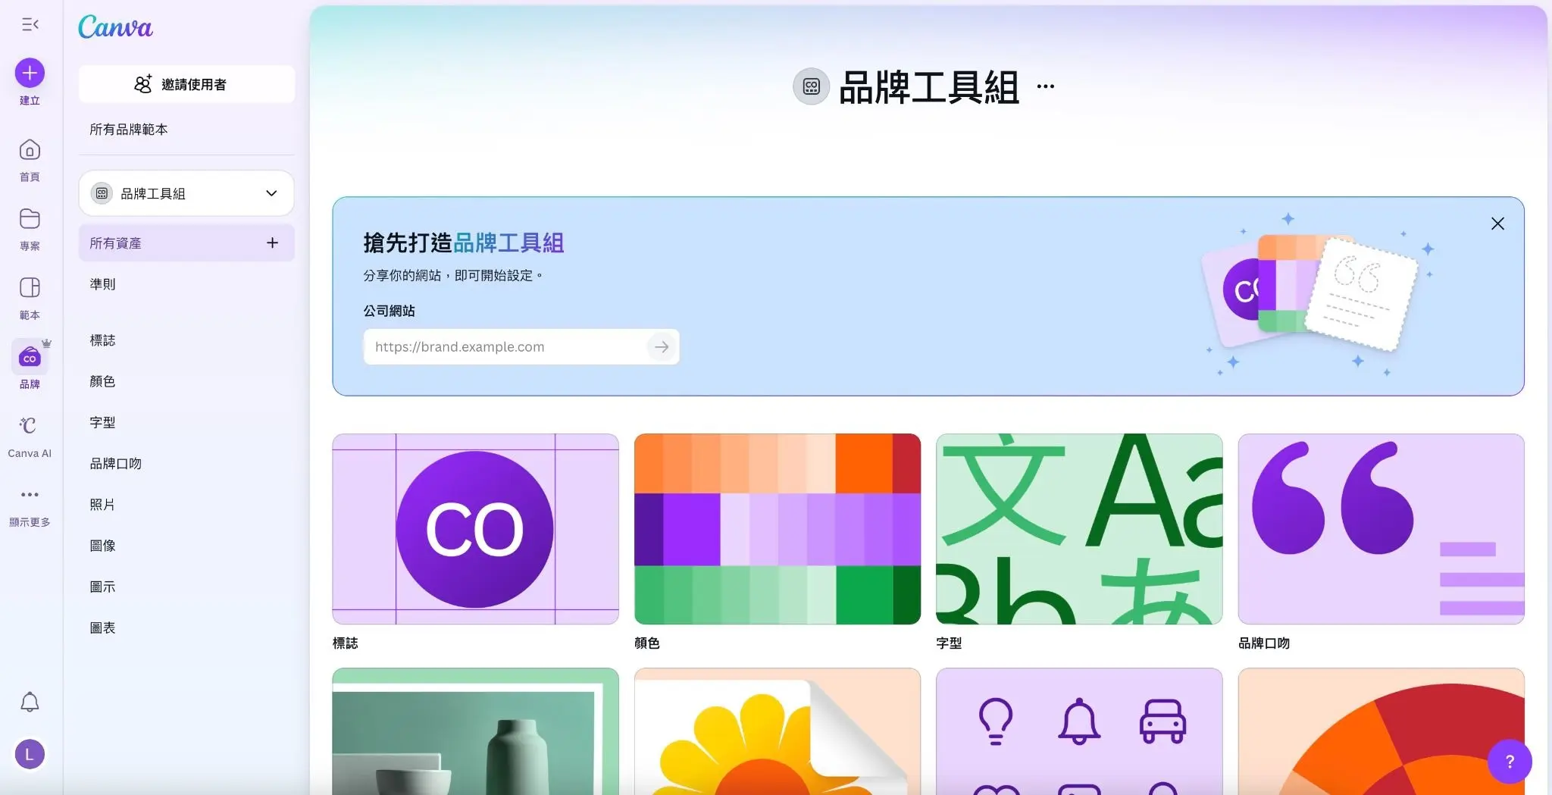The height and width of the screenshot is (795, 1552).
Task: Collapse the sidebar menu icon
Action: click(30, 25)
